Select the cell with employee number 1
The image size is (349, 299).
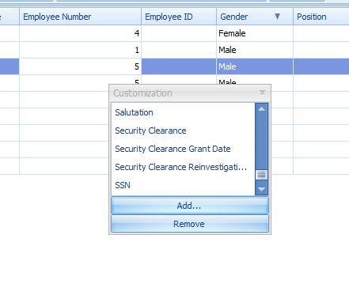point(80,50)
